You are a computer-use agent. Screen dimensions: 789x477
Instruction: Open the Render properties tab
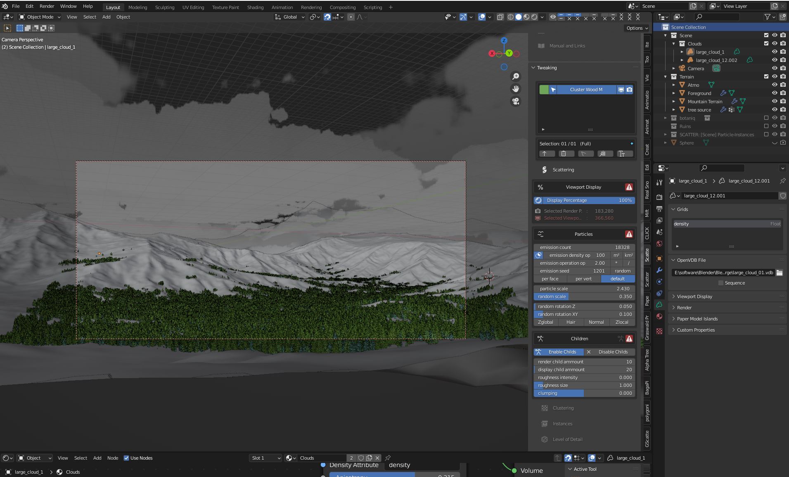[x=659, y=197]
